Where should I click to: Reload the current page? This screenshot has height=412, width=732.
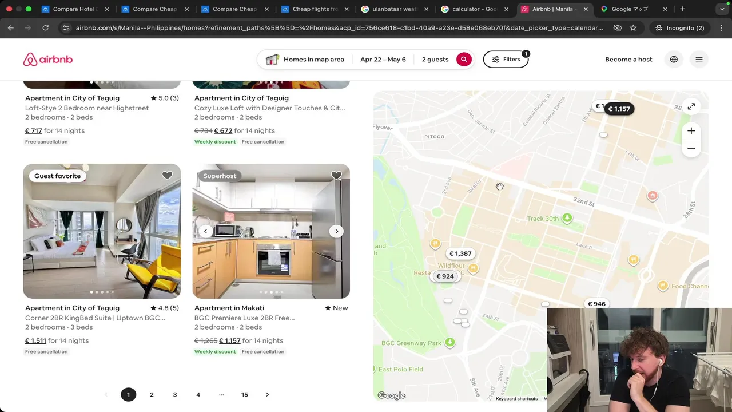tap(45, 27)
